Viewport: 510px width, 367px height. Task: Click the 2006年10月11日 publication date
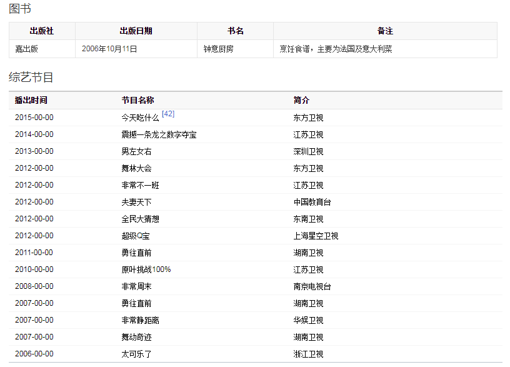(x=109, y=49)
